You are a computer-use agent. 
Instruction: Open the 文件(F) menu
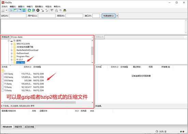tap(4, 6)
